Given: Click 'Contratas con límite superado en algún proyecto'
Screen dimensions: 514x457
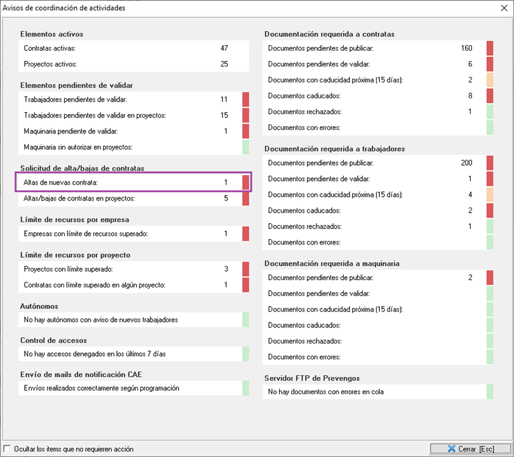Looking at the screenshot, I should tap(127, 285).
